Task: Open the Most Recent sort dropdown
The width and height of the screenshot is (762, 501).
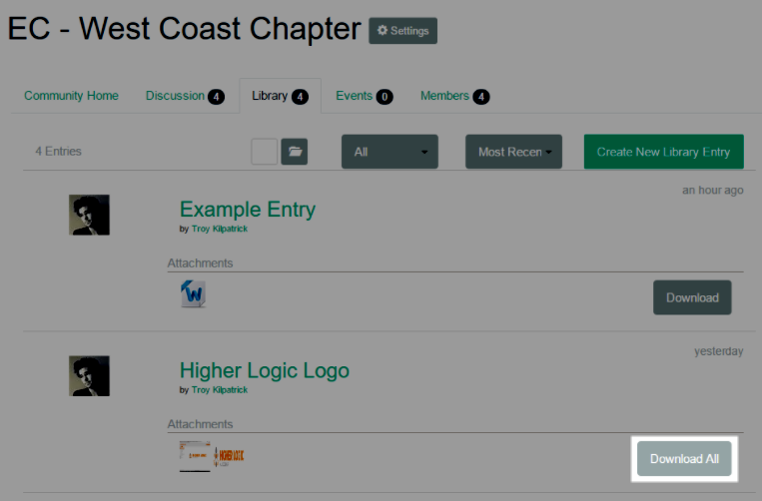Action: coord(513,152)
